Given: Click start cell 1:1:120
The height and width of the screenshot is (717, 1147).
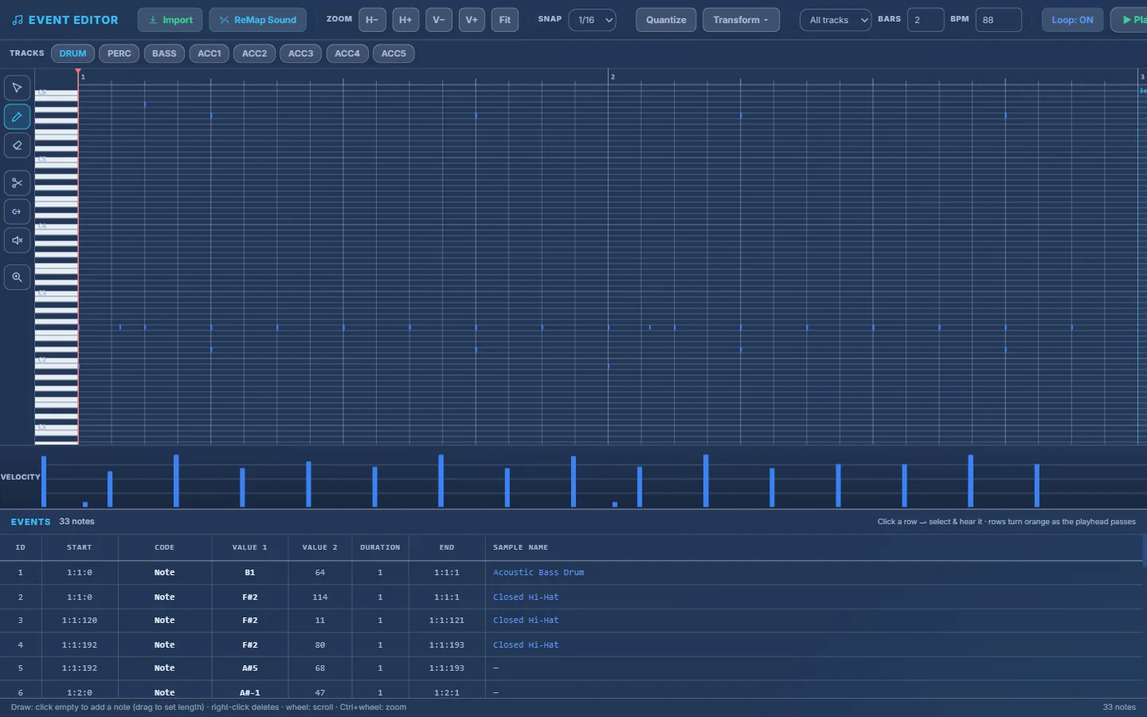Looking at the screenshot, I should pyautogui.click(x=80, y=621).
